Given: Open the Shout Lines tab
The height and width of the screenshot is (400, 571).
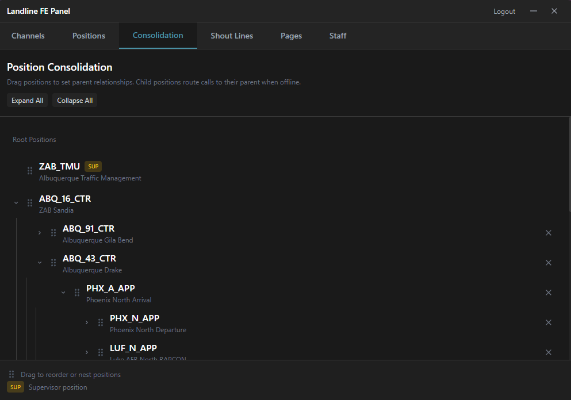Looking at the screenshot, I should [232, 36].
